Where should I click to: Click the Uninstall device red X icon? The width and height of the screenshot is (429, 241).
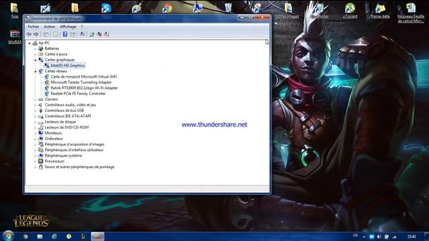(x=99, y=34)
